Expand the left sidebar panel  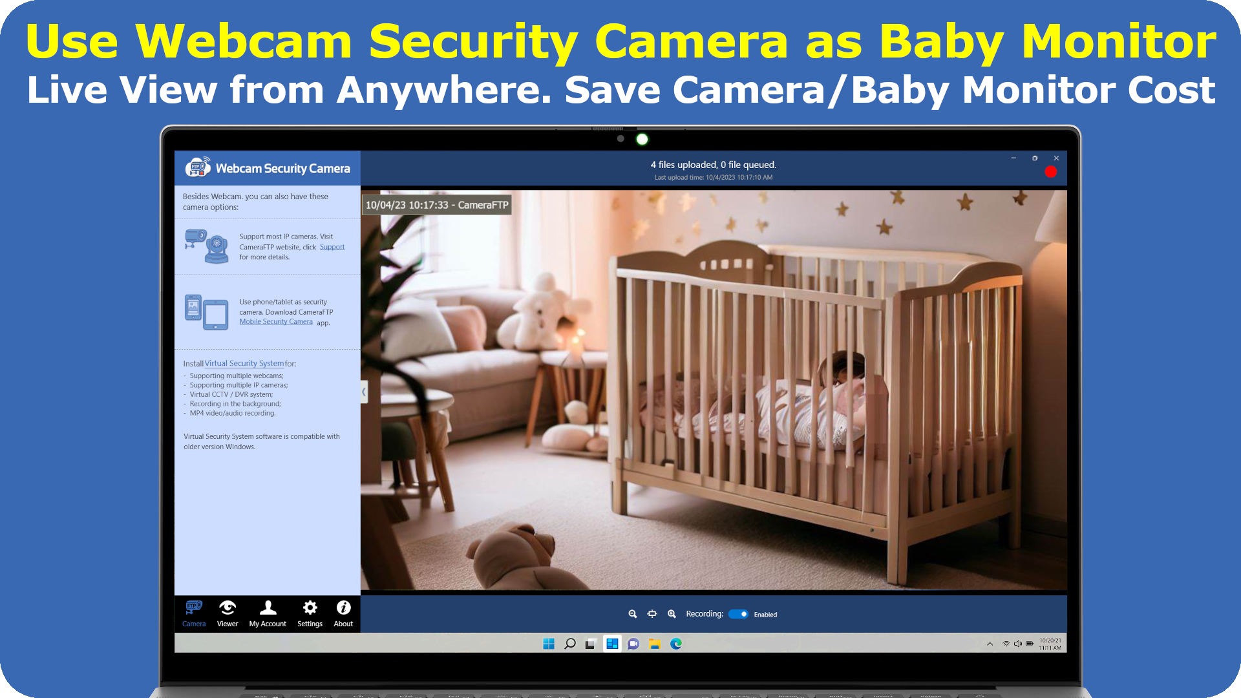[x=364, y=391]
